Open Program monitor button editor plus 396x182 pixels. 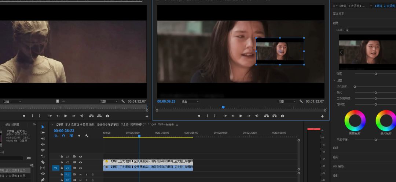click(x=322, y=116)
